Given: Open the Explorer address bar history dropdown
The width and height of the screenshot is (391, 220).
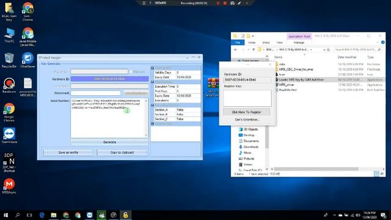Looking at the screenshot, I should tap(324, 50).
